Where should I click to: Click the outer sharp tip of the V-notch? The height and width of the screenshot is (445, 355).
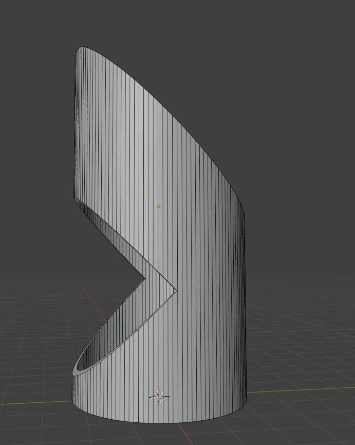176,291
